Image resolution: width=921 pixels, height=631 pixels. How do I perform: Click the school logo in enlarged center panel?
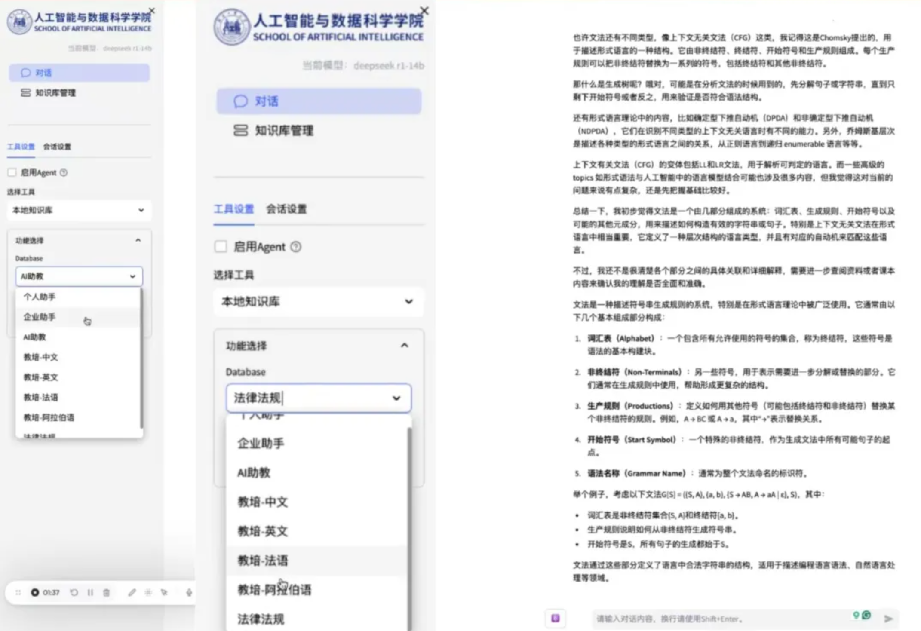coord(232,27)
